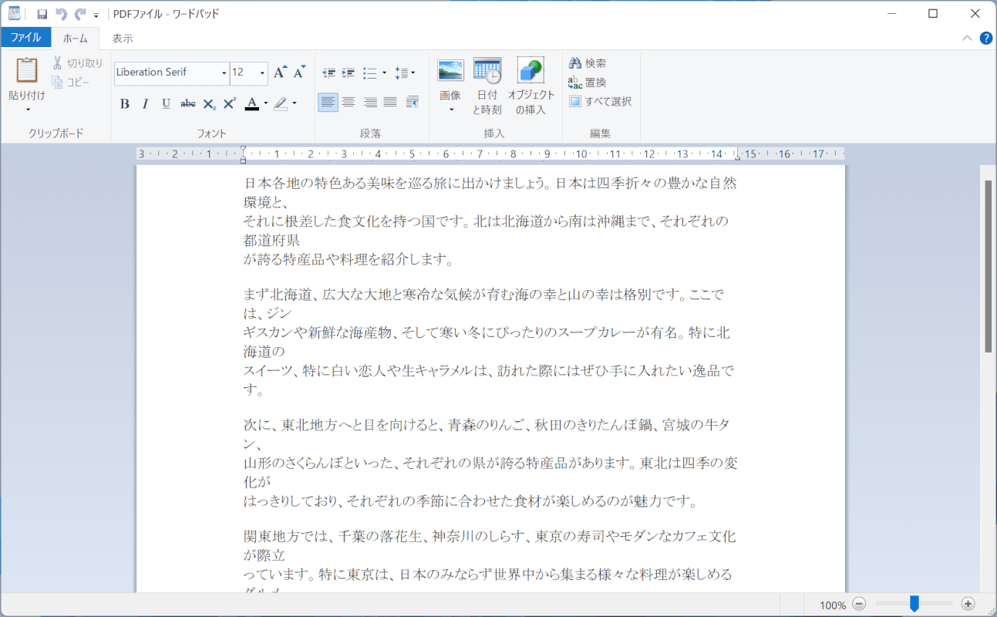Click 置換 (replace) button
This screenshot has height=617, width=997.
588,83
